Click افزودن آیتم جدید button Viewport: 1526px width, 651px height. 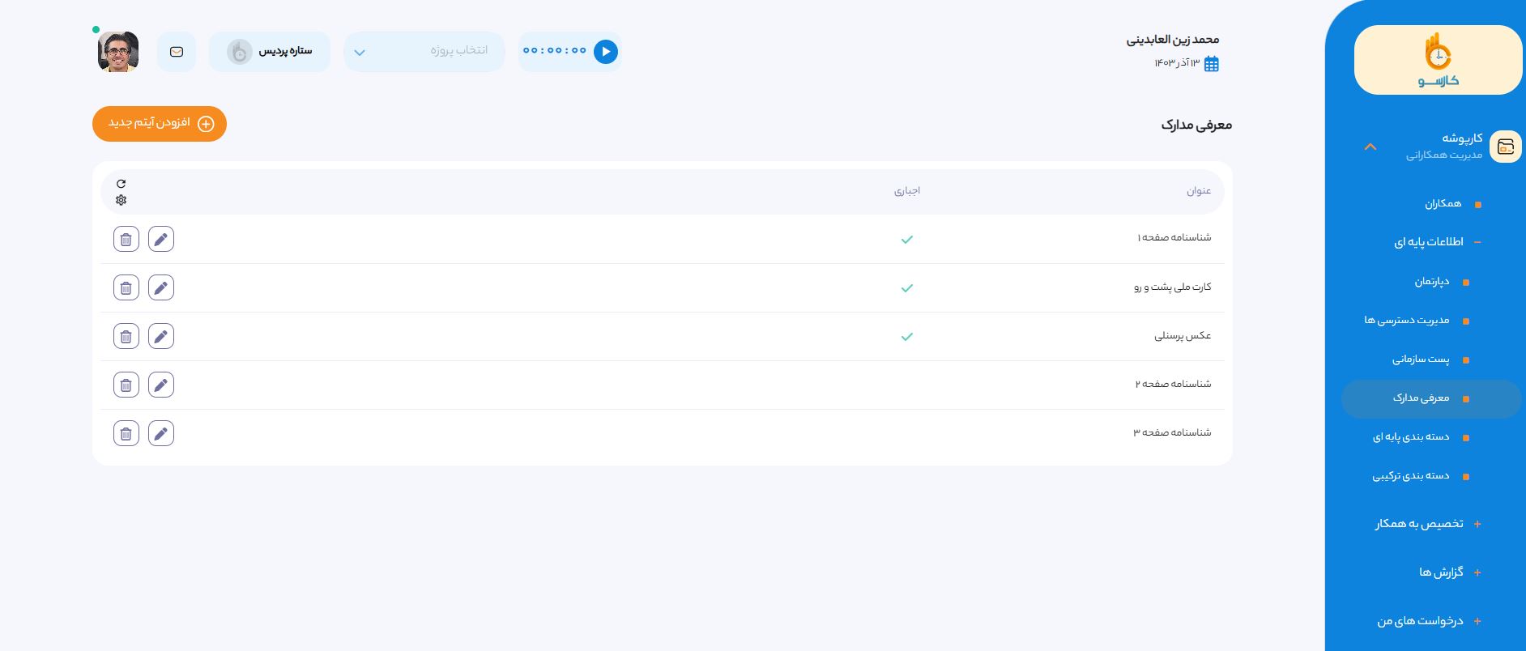tap(160, 124)
